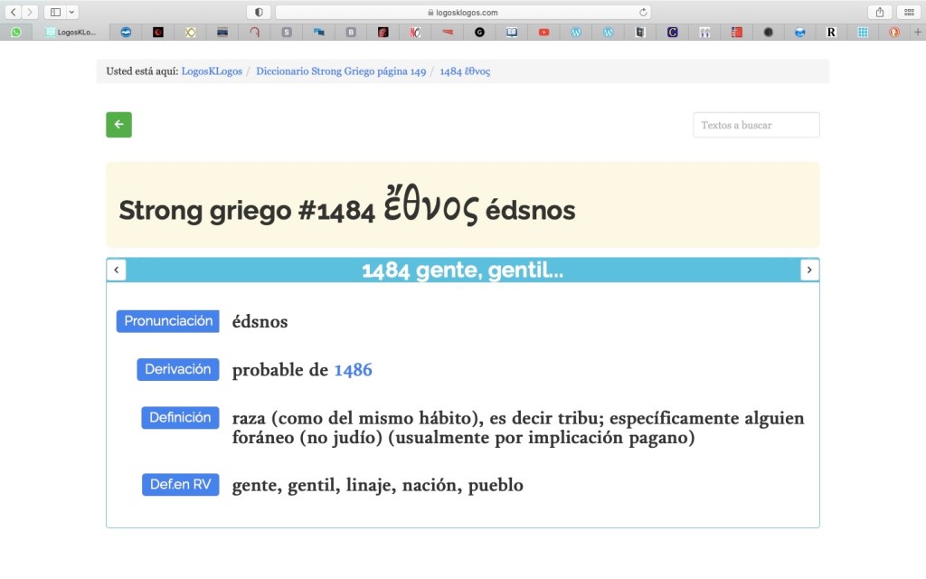Show the tab overview grid

point(907,12)
